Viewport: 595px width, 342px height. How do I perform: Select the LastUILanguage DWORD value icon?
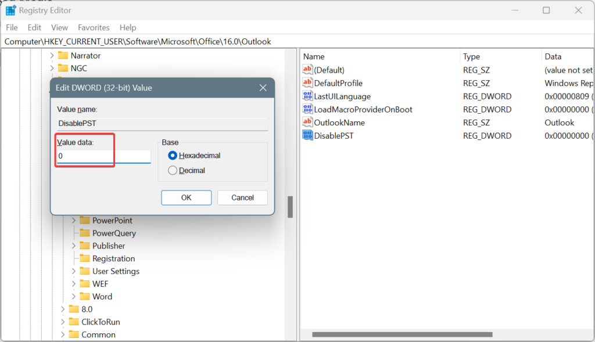[307, 96]
